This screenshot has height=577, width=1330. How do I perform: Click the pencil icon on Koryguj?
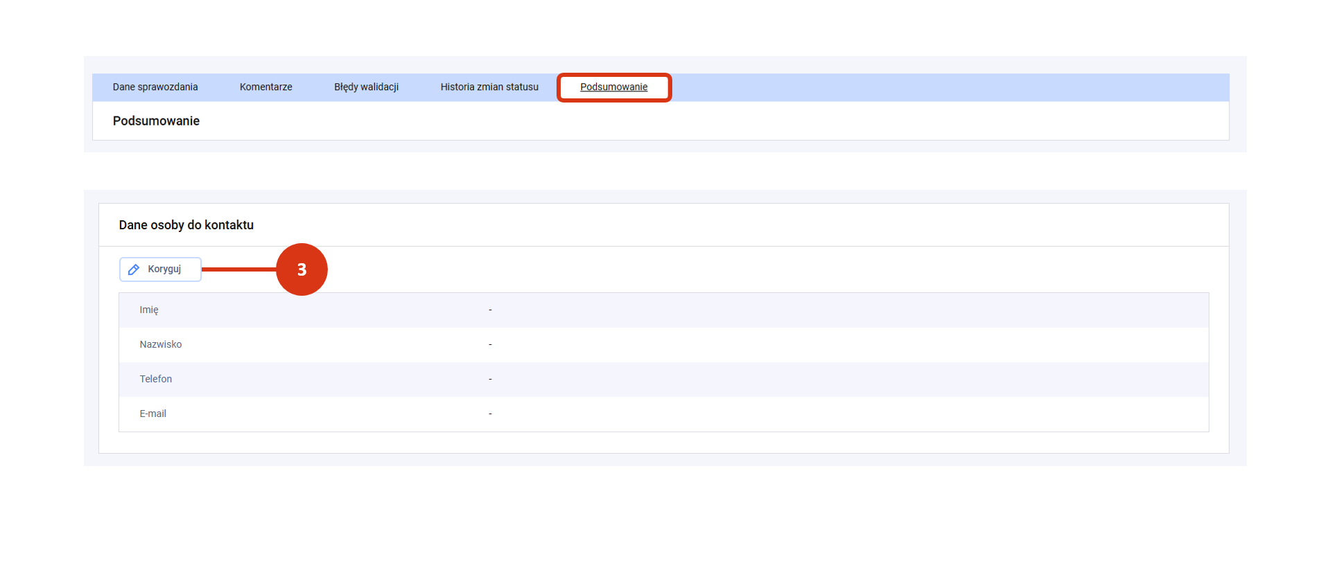(134, 269)
